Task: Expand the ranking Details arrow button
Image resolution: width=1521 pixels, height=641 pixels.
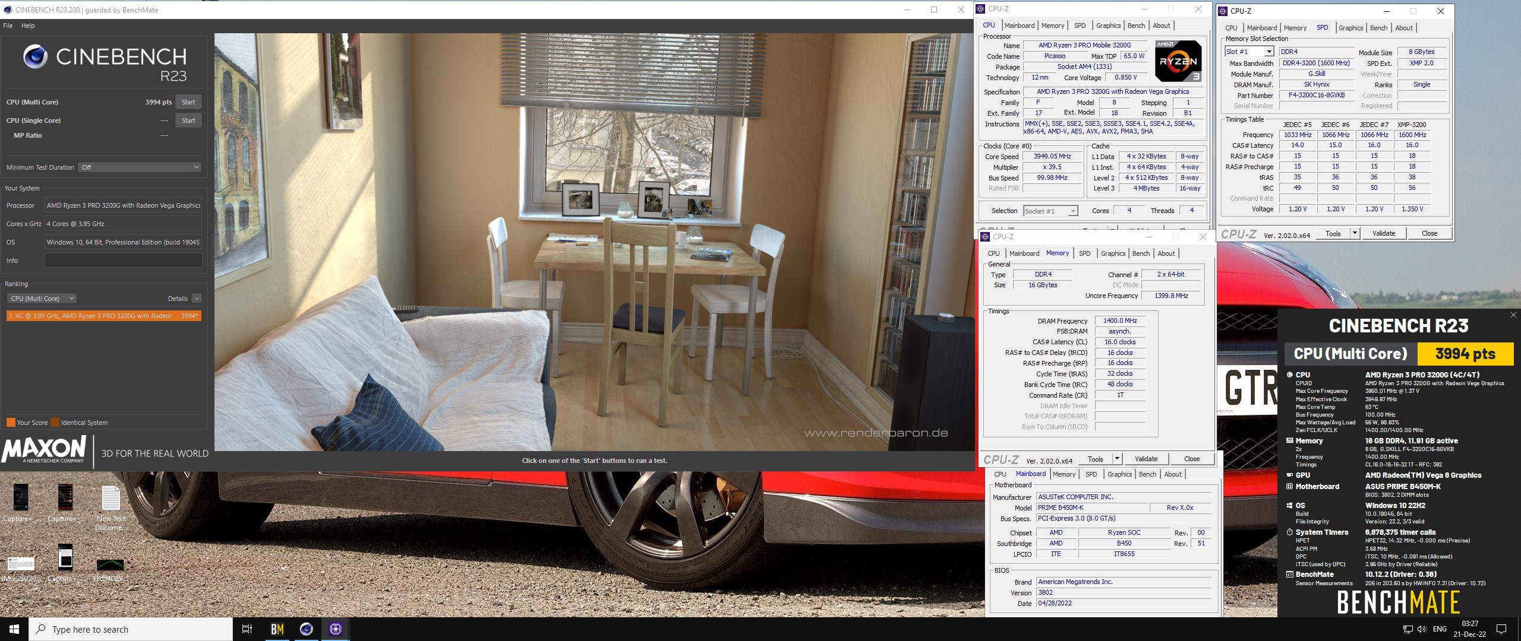Action: [197, 299]
